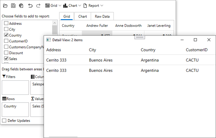Switch to the Grid tab
This screenshot has width=216, height=138.
(x=67, y=16)
